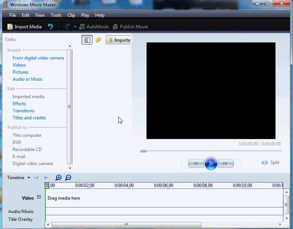293x229 pixels.
Task: Click the timeline 0:00:08,00 marker
Action: pos(203,186)
